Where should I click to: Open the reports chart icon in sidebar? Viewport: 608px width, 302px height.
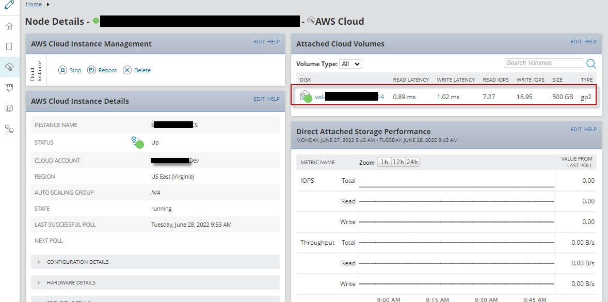pyautogui.click(x=9, y=46)
